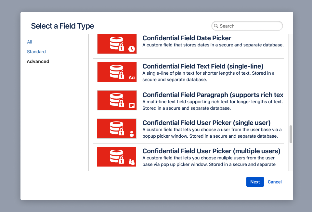Open the Standard field types category
Viewport: 312px width, 212px height.
36,52
